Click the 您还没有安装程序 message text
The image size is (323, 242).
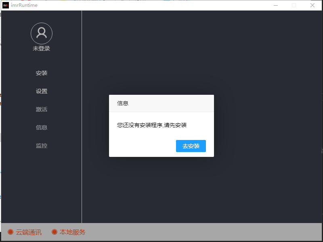(x=152, y=125)
